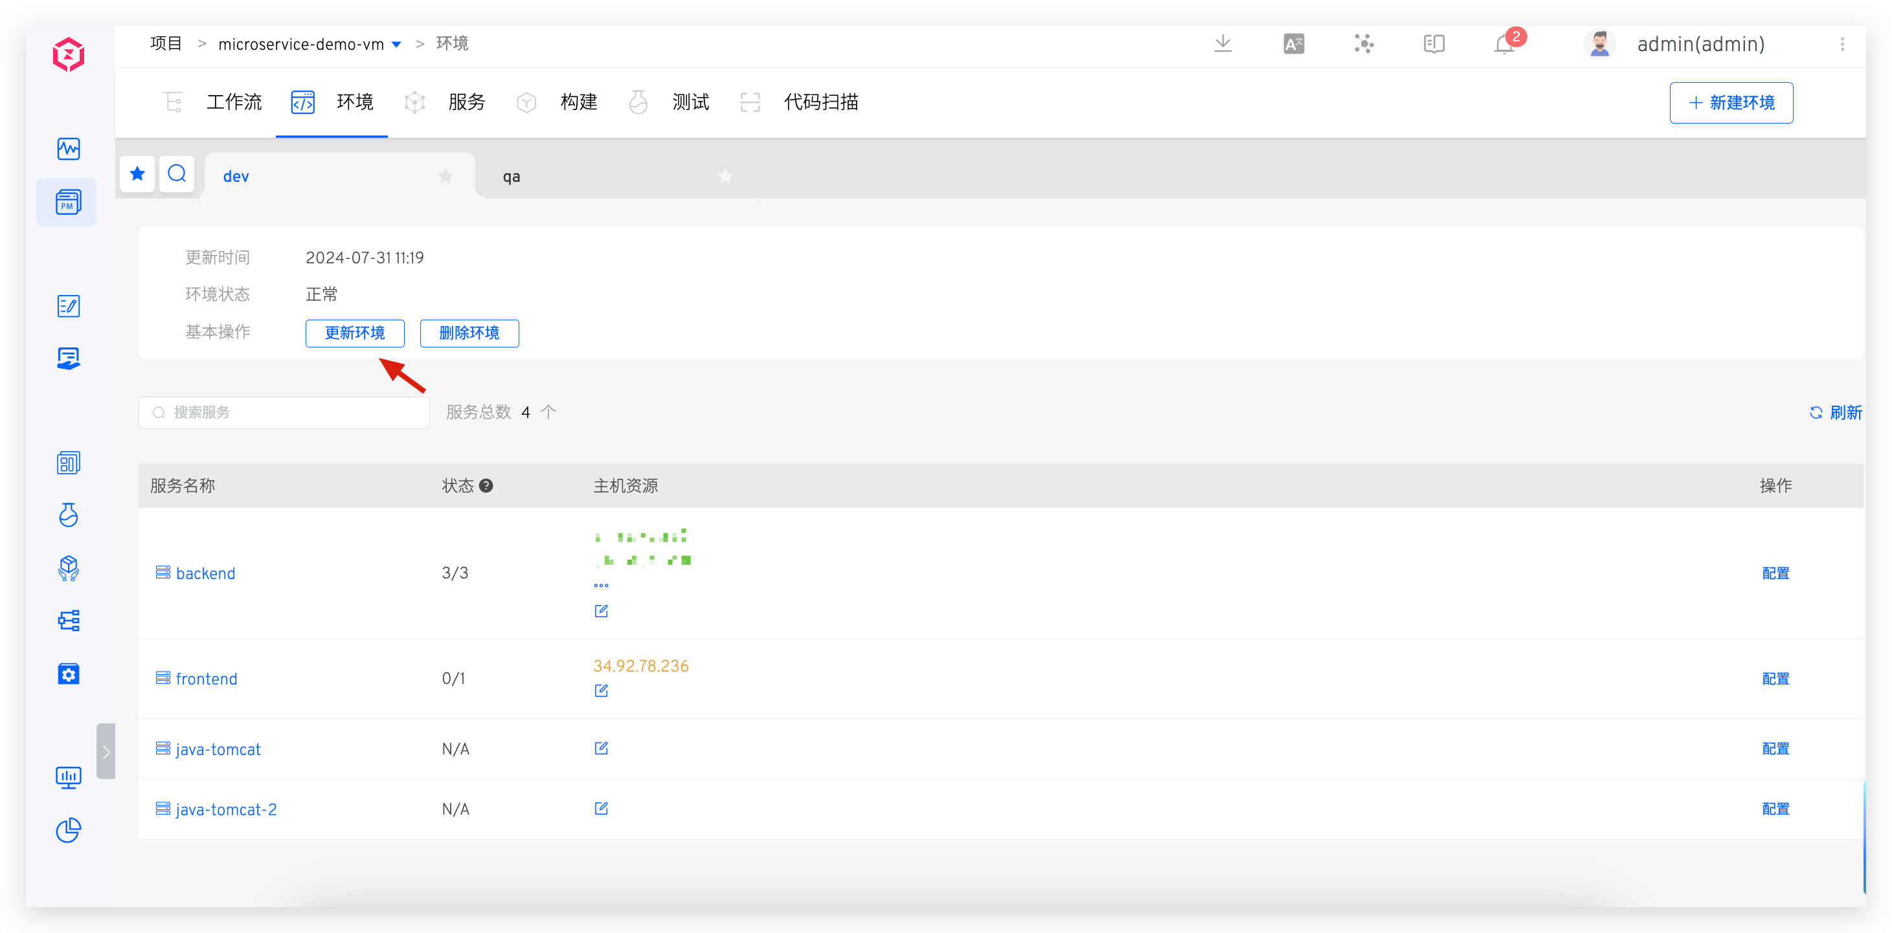1892x933 pixels.
Task: Open the language translation icon
Action: click(1294, 44)
